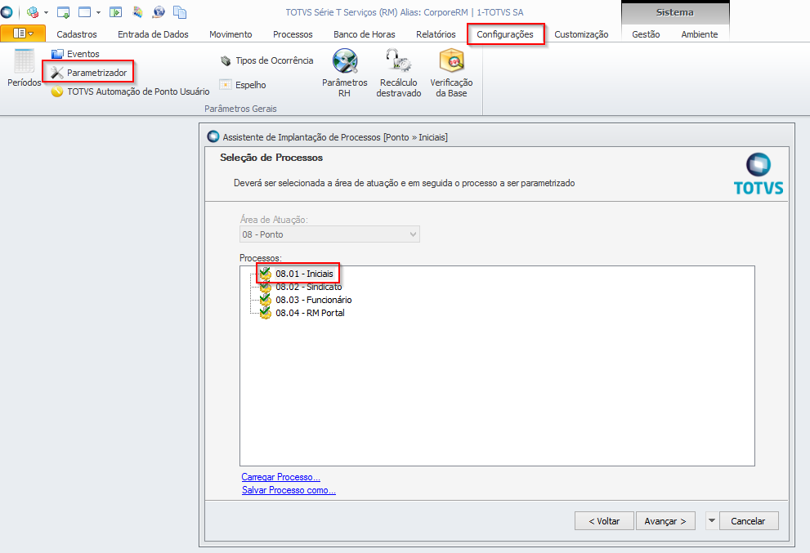810x553 pixels.
Task: Click the Salvar Processo como link
Action: coord(289,490)
